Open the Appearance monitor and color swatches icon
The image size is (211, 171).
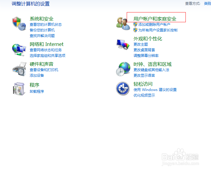click(x=123, y=44)
